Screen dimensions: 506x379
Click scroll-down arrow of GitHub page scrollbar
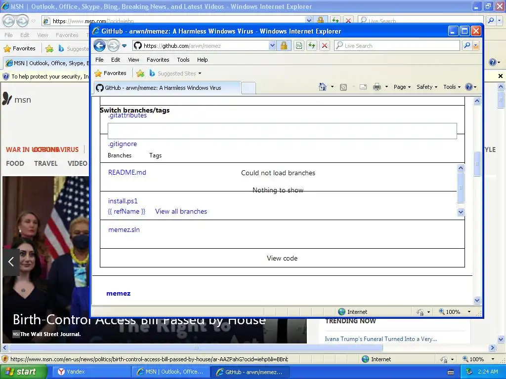477,301
